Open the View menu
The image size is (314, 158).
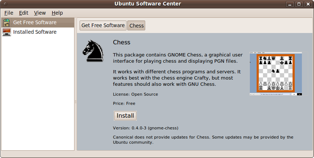(x=40, y=13)
